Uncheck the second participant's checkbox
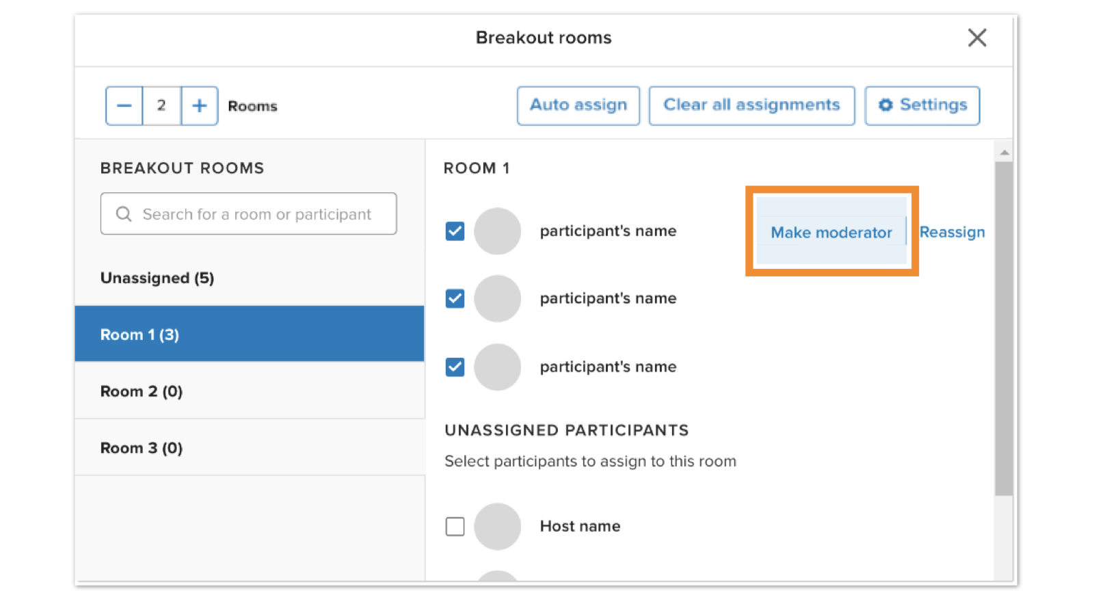This screenshot has width=1094, height=602. [x=455, y=299]
